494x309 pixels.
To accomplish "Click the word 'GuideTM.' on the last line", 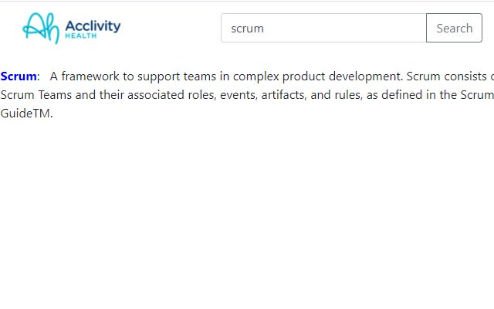I will tap(26, 114).
